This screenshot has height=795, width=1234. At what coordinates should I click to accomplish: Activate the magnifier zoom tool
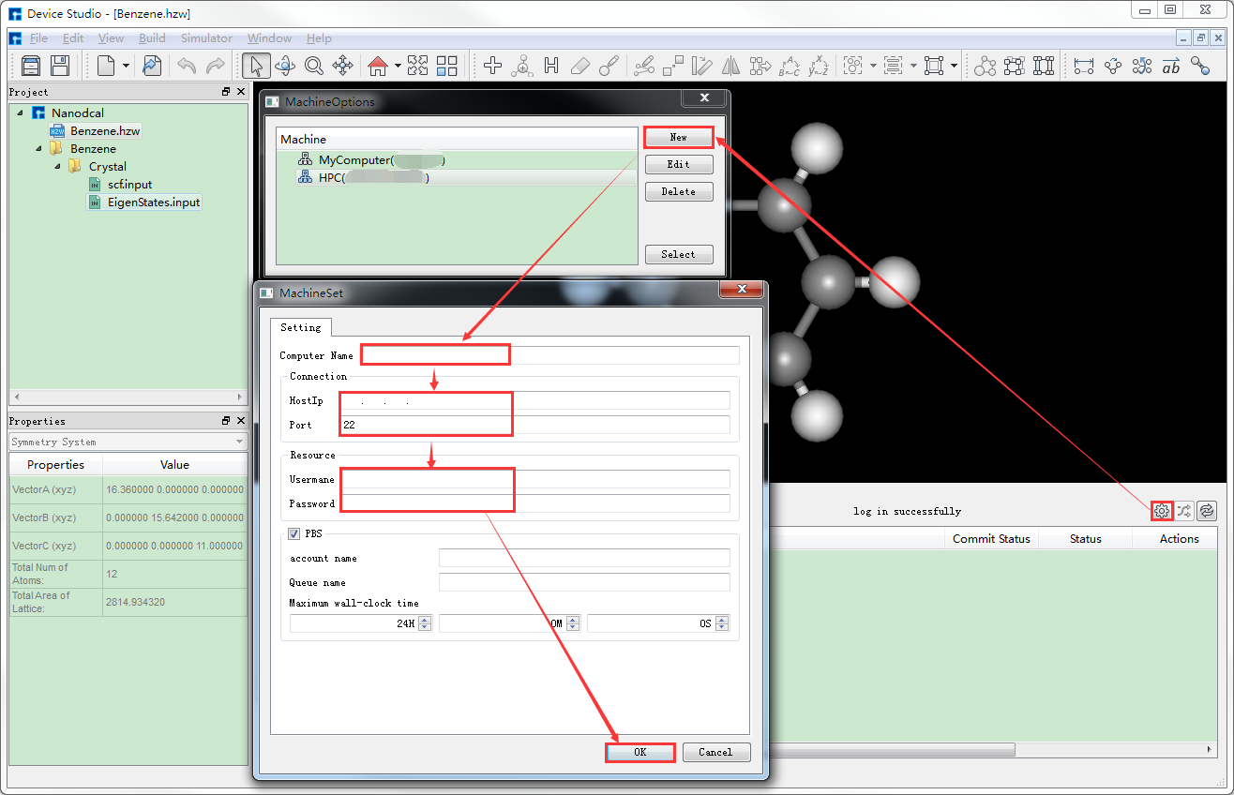[x=313, y=66]
